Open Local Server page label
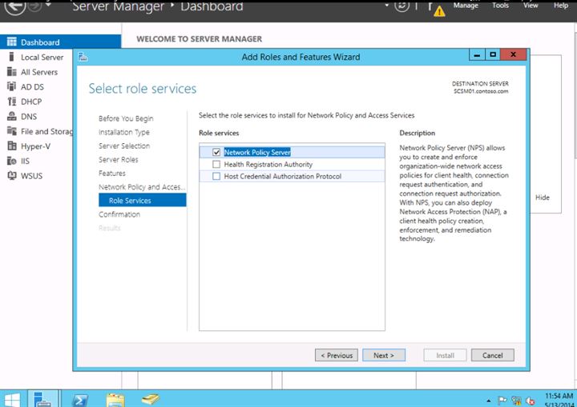 42,58
